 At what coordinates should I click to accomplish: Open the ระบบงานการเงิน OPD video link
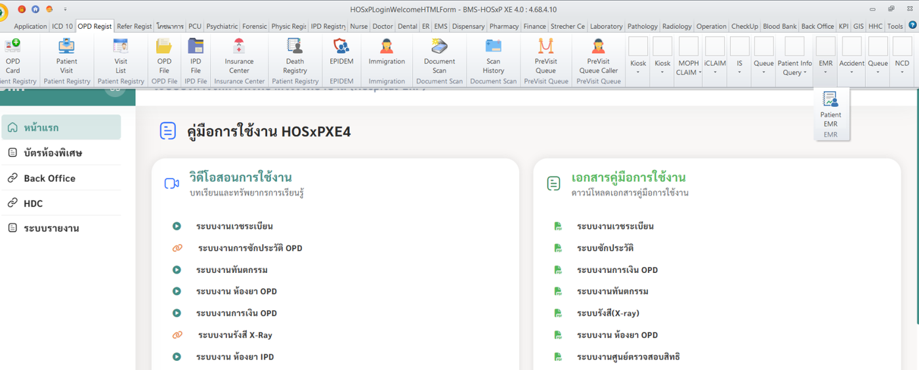(236, 313)
